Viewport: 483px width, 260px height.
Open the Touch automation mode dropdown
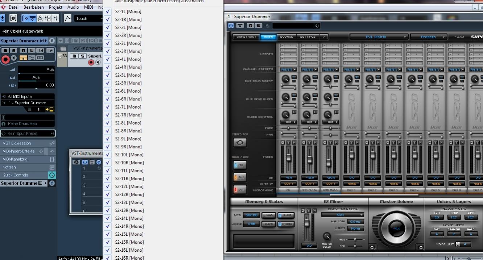click(88, 18)
